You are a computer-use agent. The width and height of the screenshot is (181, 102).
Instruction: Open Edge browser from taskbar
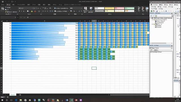tap(16, 100)
